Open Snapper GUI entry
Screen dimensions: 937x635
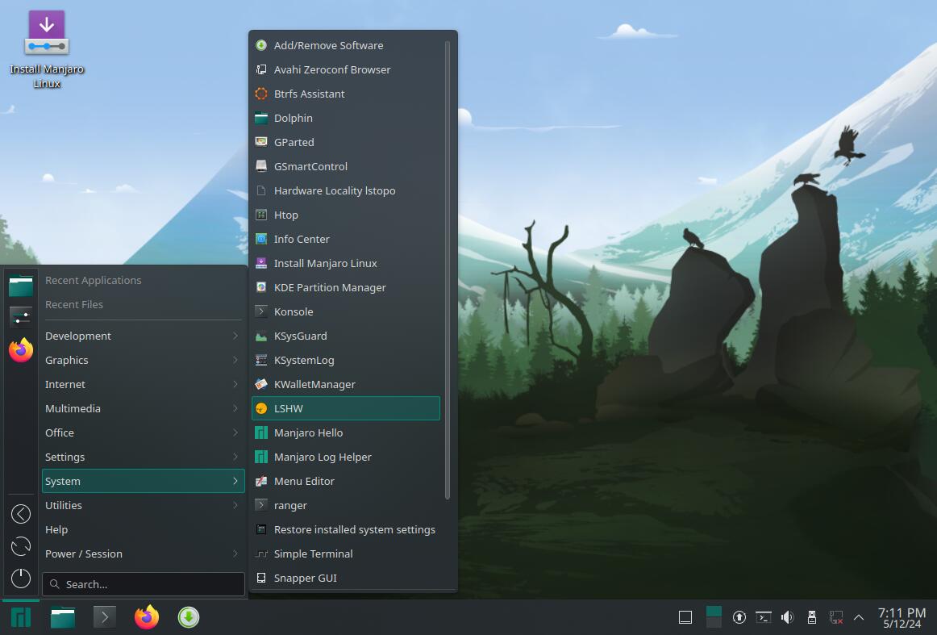[x=346, y=579]
